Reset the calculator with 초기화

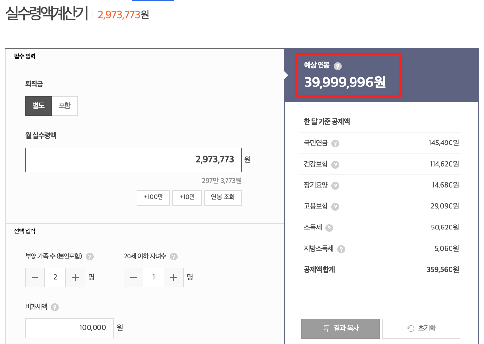[421, 328]
